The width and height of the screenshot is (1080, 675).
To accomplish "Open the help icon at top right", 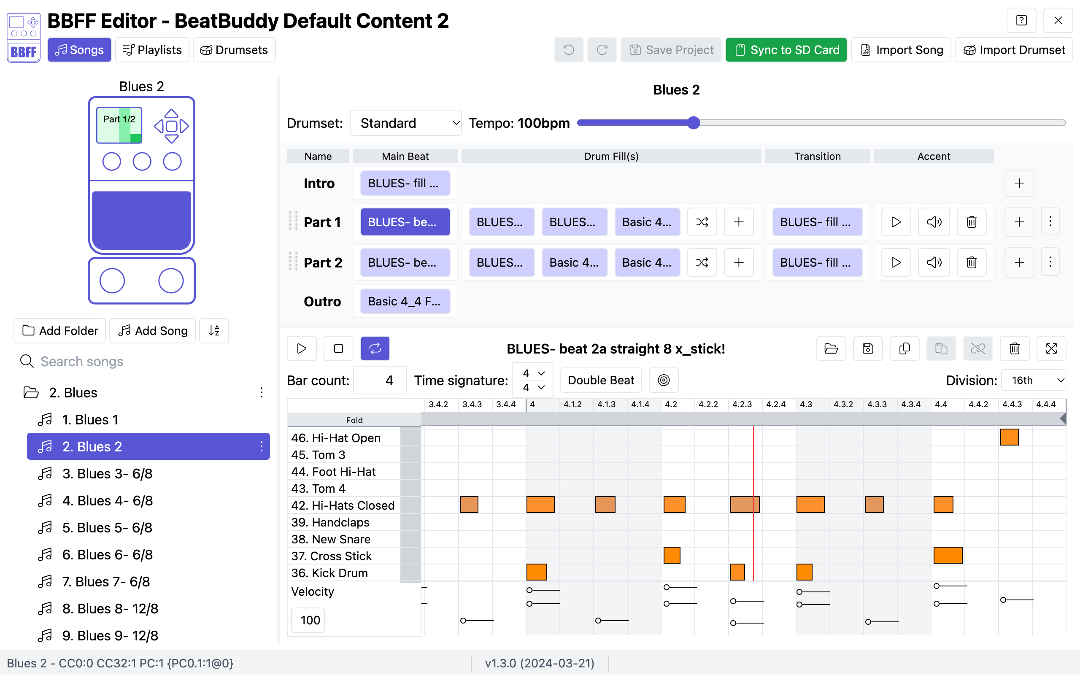I will [x=1021, y=20].
